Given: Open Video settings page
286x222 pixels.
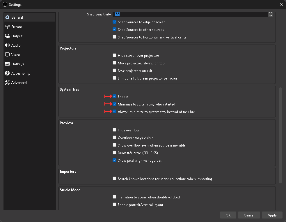Looking at the screenshot, I should click(30, 55).
